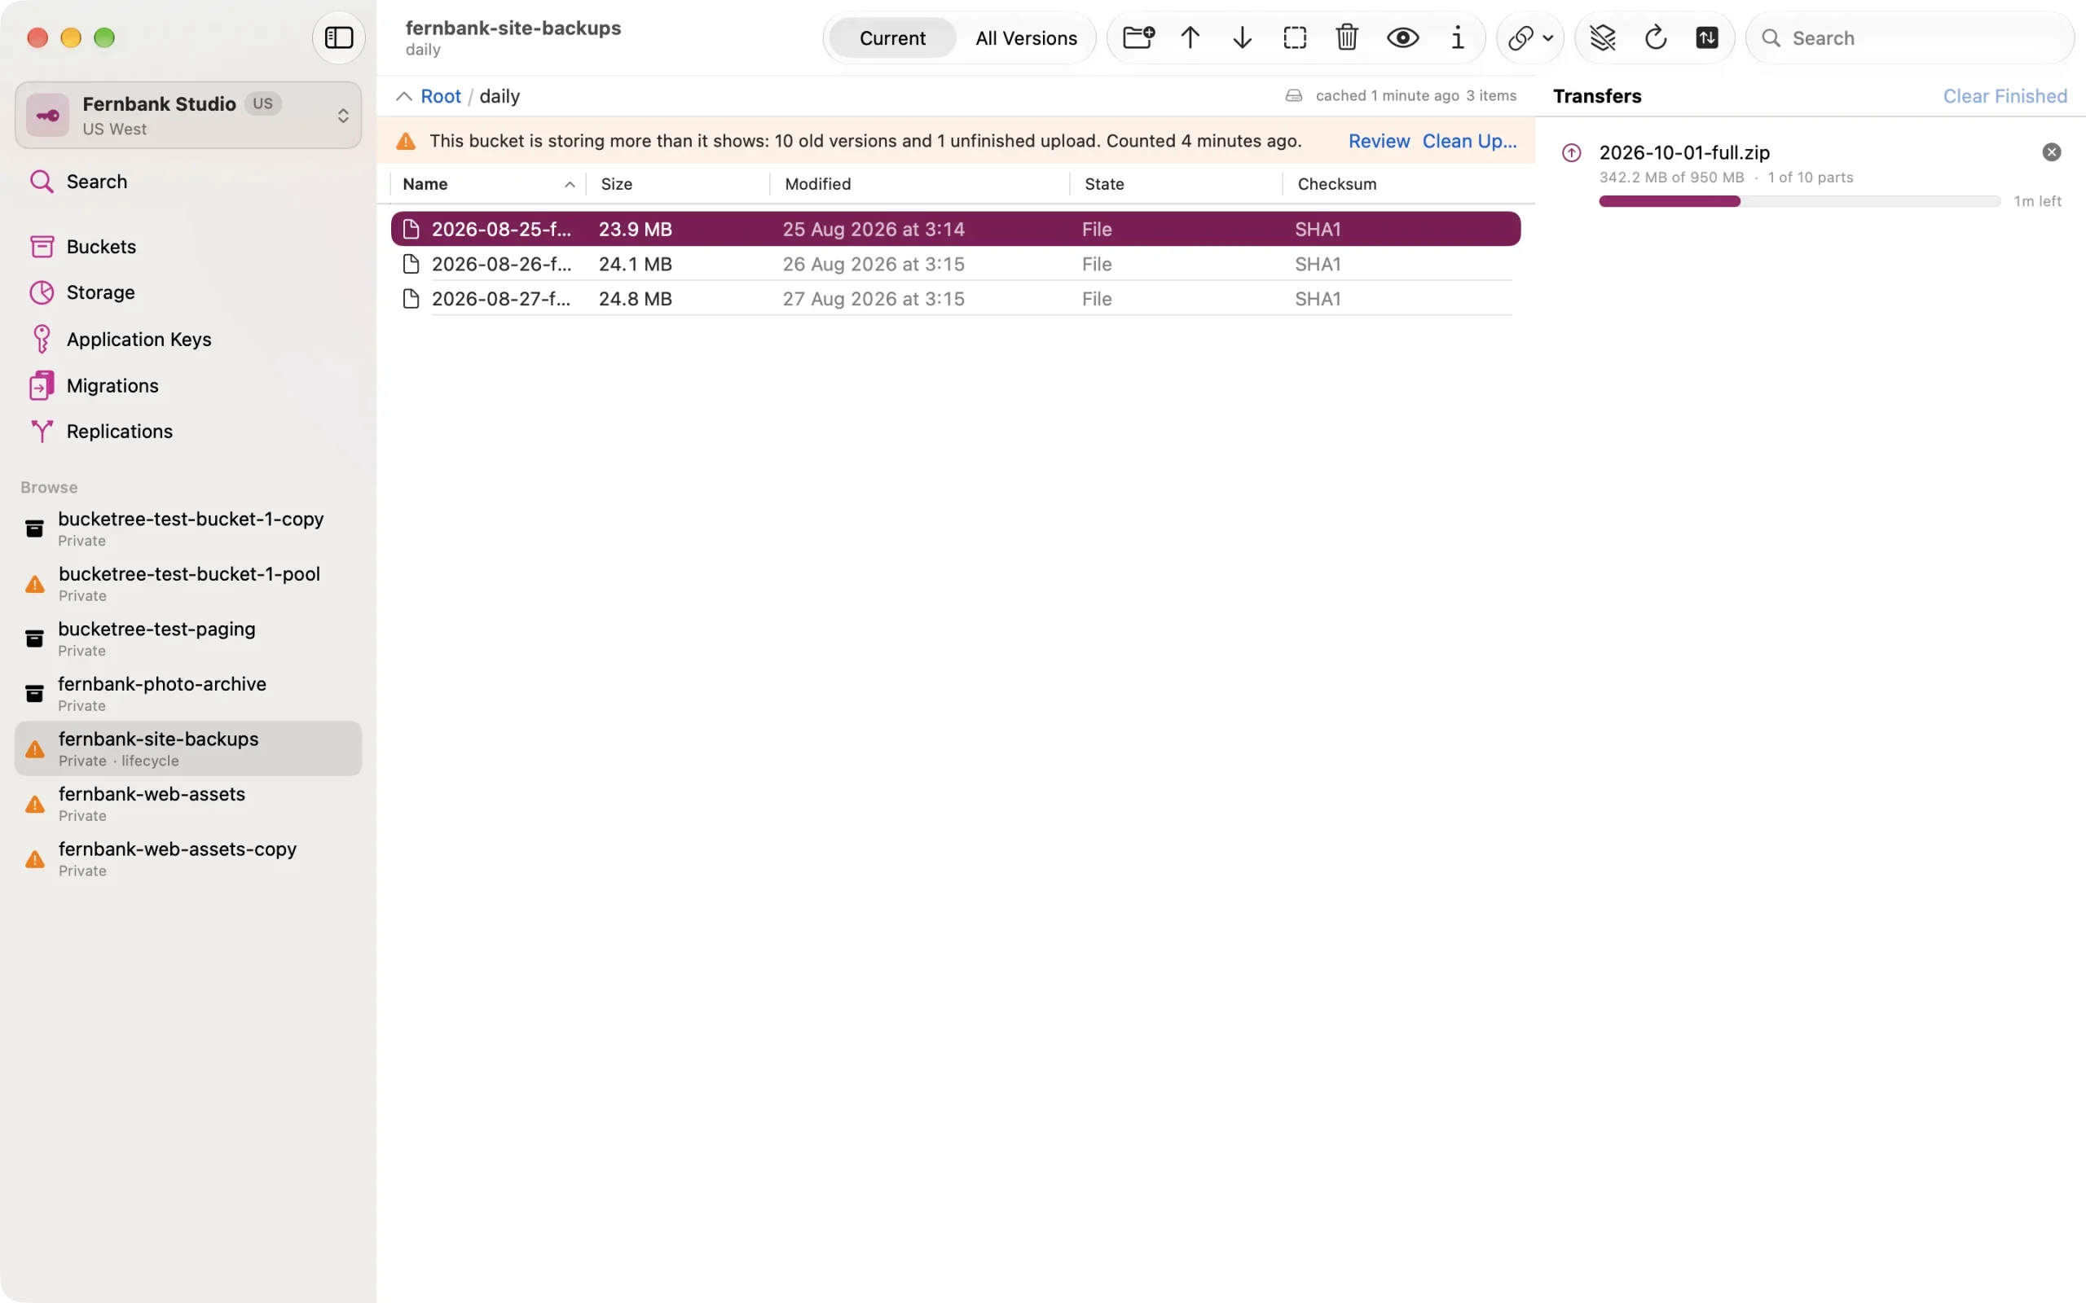Screen dimensions: 2086x1303
Task: Preview file with the eye icon
Action: click(x=1402, y=38)
